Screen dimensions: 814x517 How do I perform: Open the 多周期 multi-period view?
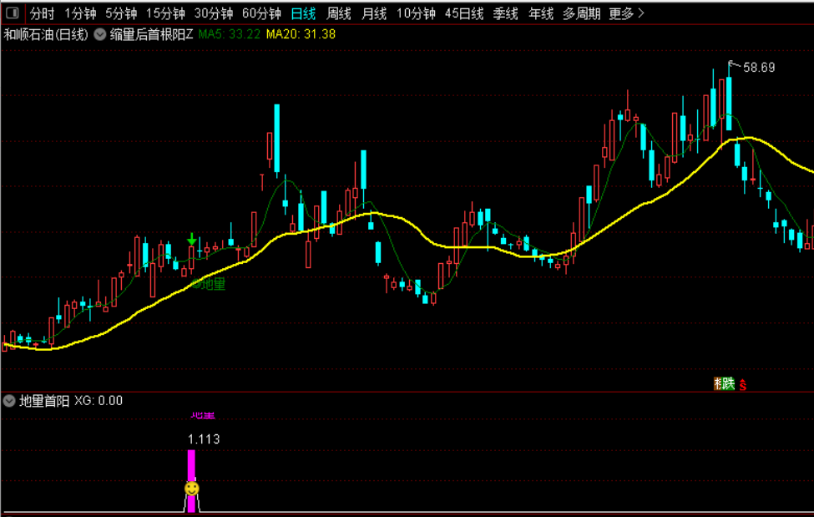pos(581,13)
